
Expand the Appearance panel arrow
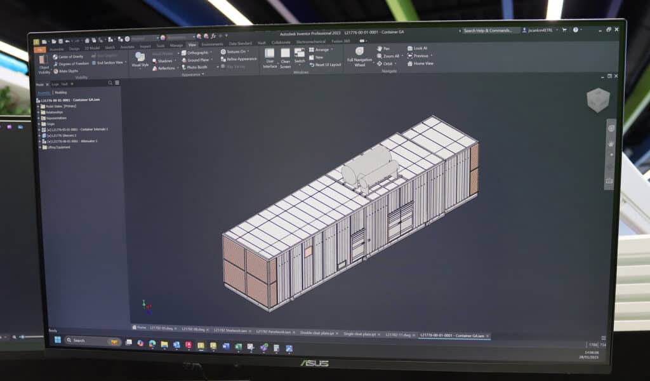pos(203,75)
